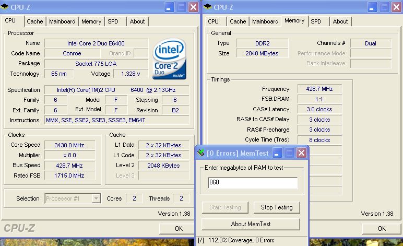Image resolution: width=403 pixels, height=246 pixels.
Task: Click the About MemTest button
Action: pos(251,224)
